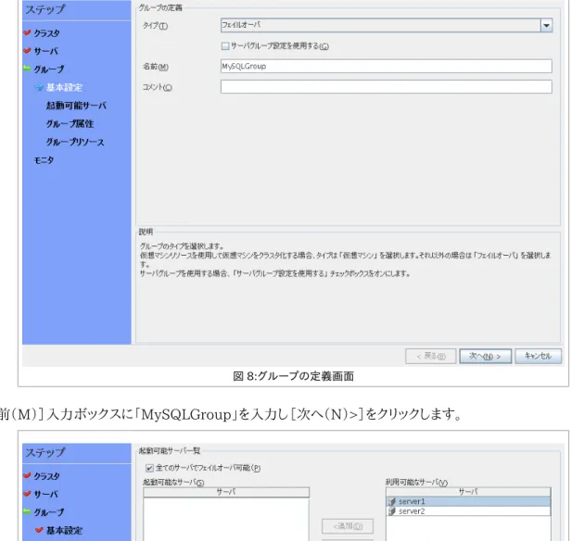
Task: Select サーバ step in upper step list
Action: pos(45,51)
